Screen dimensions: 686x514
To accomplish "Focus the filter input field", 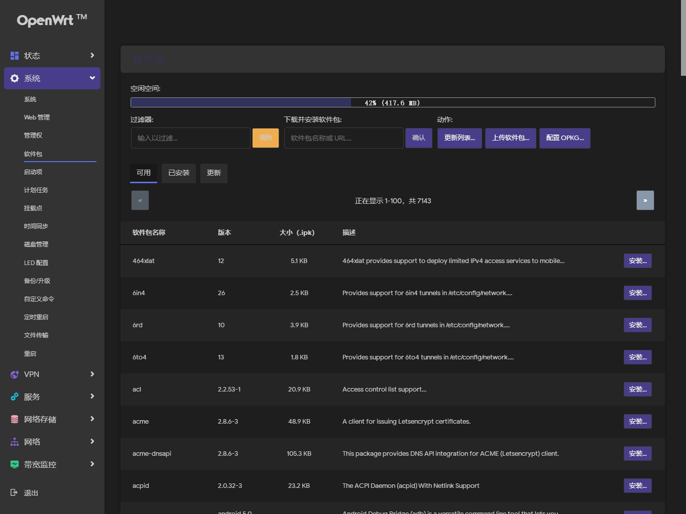I will pyautogui.click(x=191, y=138).
